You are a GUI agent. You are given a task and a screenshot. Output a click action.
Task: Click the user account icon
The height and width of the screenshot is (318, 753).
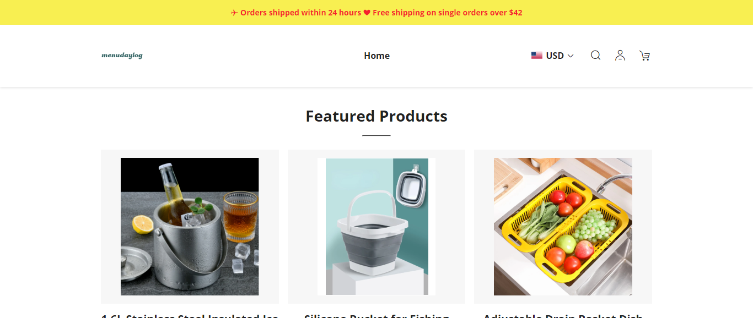[x=620, y=56]
